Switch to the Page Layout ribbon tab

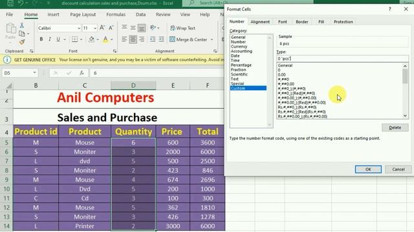[x=83, y=14]
